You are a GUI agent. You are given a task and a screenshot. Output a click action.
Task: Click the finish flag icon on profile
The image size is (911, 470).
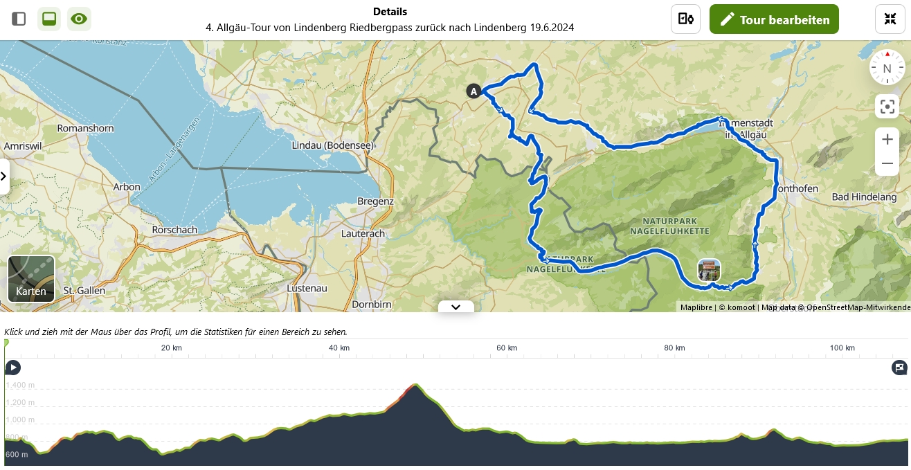tap(899, 368)
